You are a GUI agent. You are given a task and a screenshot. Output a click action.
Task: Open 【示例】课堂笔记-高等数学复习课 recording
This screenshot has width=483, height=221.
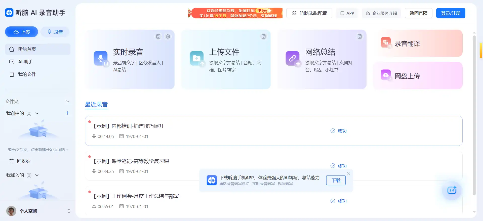click(274, 166)
